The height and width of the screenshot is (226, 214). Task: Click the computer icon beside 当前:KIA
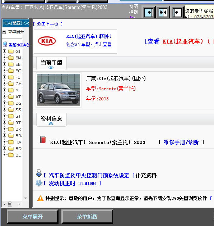5,44
